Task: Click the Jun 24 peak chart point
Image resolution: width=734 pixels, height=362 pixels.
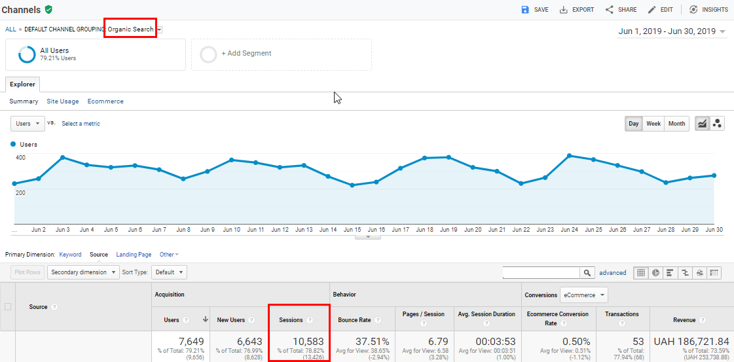Action: 569,155
